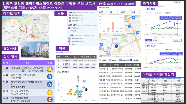Click the orange C grade badge for 공급

coord(50,99)
